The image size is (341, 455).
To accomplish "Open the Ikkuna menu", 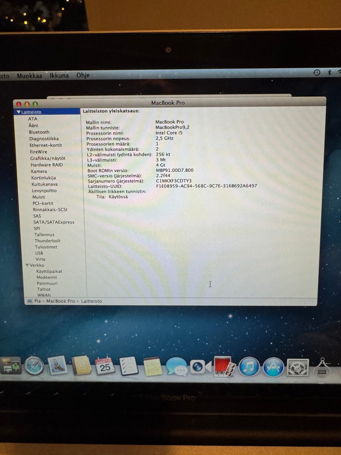I will [59, 75].
